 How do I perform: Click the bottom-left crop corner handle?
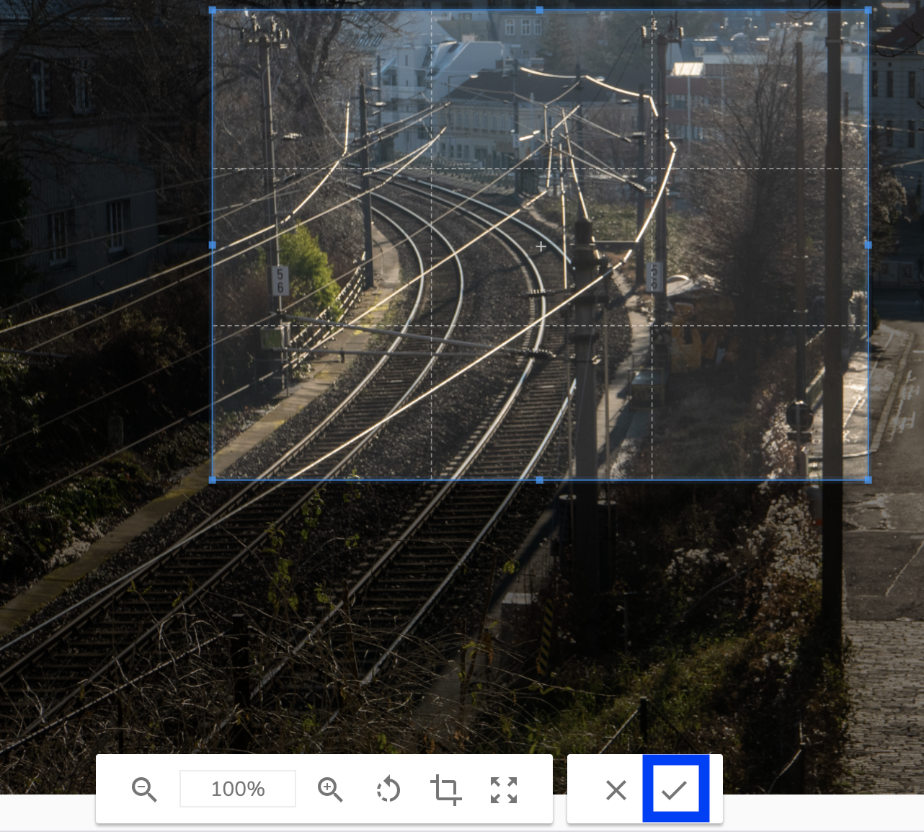pos(213,480)
